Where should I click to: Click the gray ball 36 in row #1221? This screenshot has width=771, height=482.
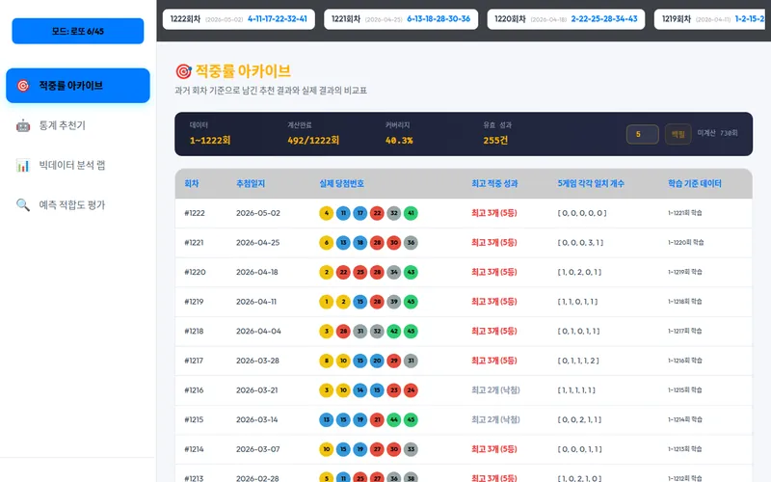click(x=411, y=243)
